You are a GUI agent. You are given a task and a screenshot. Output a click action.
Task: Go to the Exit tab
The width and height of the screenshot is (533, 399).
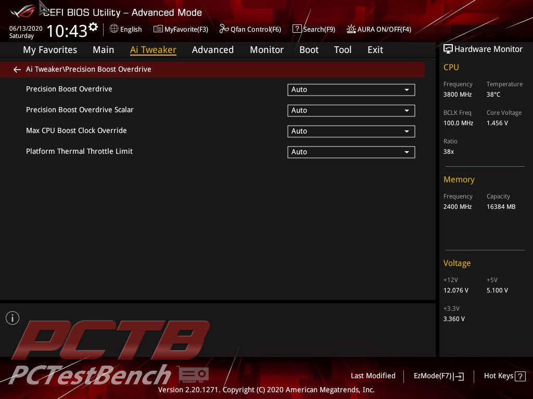[375, 50]
